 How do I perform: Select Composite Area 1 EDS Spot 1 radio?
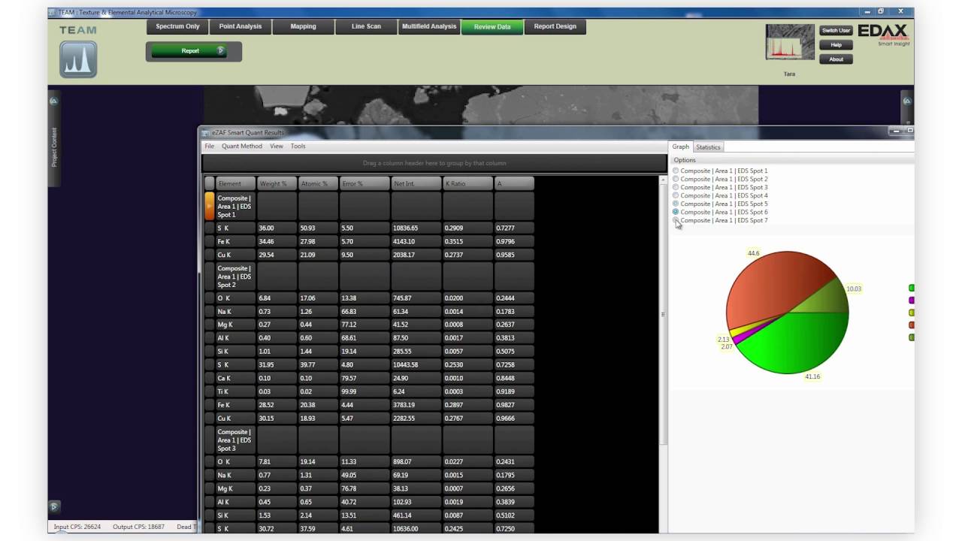tap(676, 171)
